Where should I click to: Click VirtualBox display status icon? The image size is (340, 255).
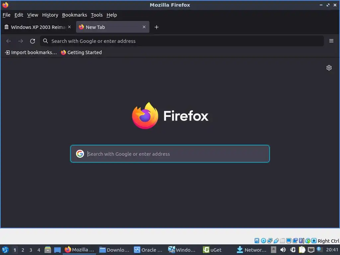(x=289, y=240)
